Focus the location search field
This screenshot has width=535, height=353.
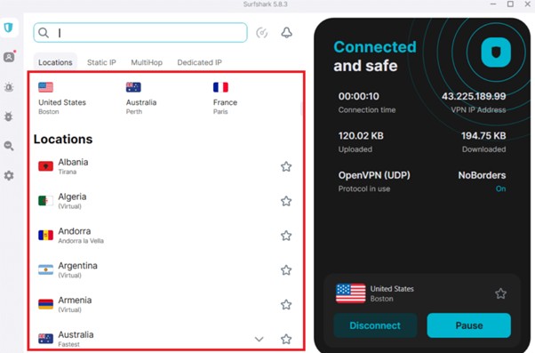click(x=140, y=33)
